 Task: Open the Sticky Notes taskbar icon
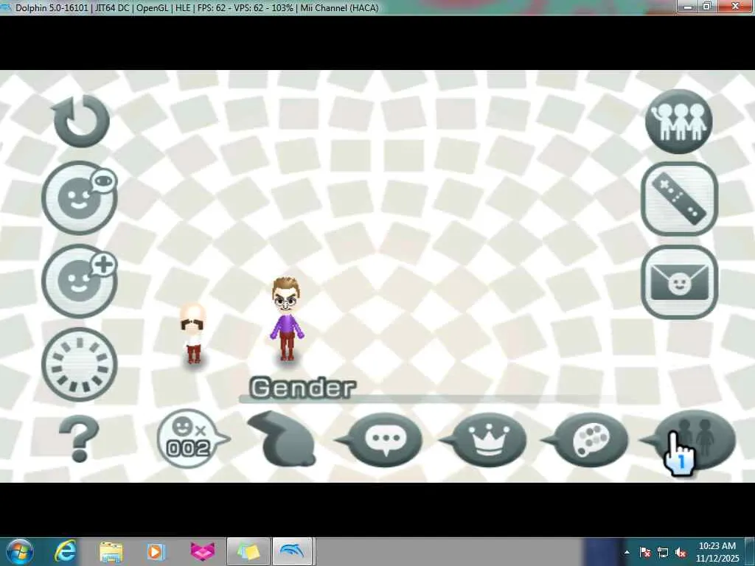248,551
